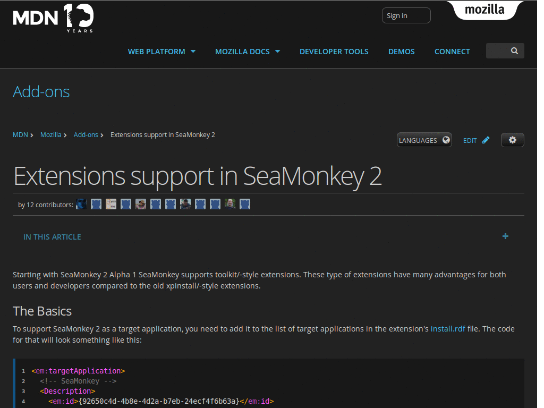The width and height of the screenshot is (544, 408).
Task: Click the MDN breadcrumb link
Action: click(21, 134)
